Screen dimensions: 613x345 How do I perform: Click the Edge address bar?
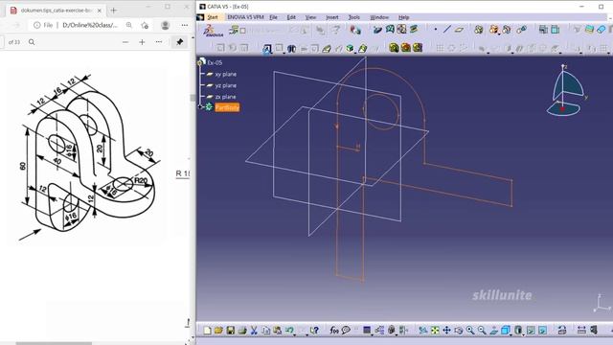pos(90,25)
